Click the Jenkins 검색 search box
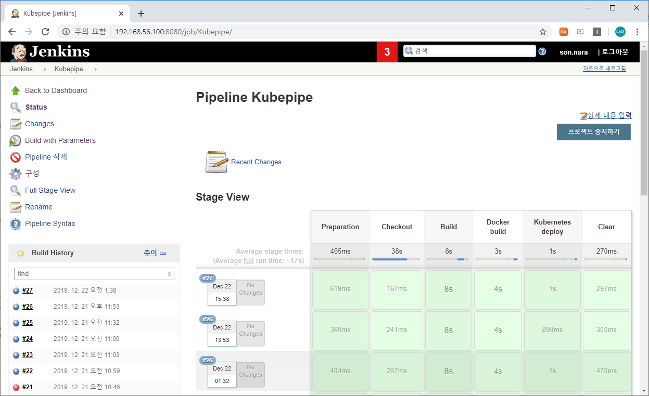This screenshot has height=396, width=649. point(469,51)
